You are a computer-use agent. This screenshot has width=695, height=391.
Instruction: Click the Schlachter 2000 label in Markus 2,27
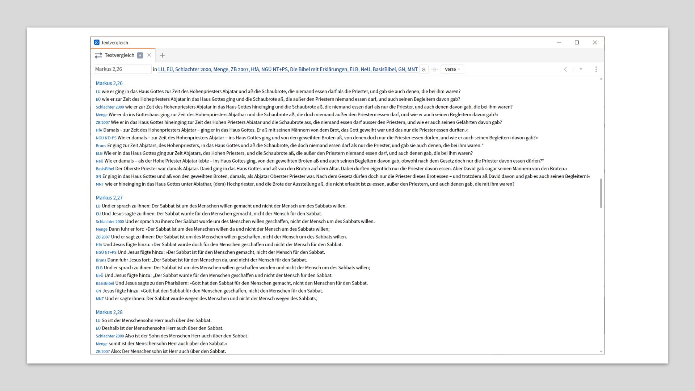point(110,222)
